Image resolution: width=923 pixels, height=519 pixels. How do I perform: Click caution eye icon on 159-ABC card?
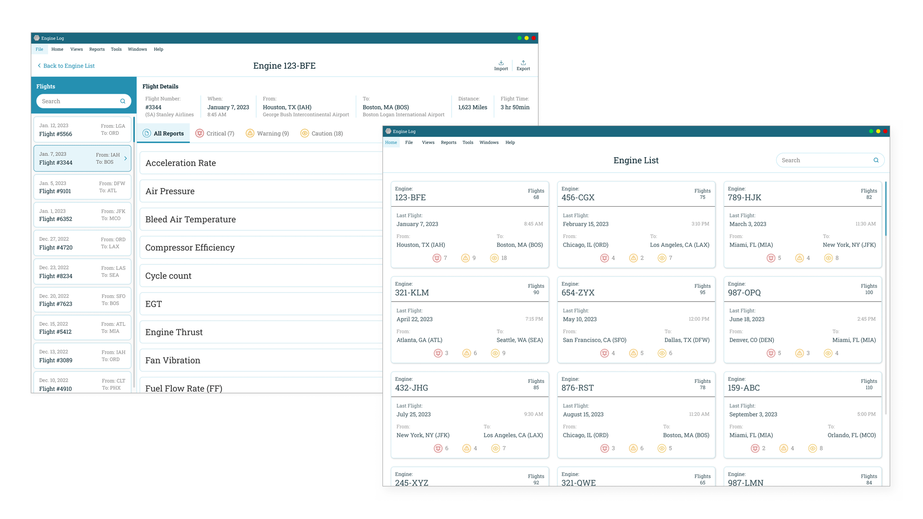tap(812, 448)
